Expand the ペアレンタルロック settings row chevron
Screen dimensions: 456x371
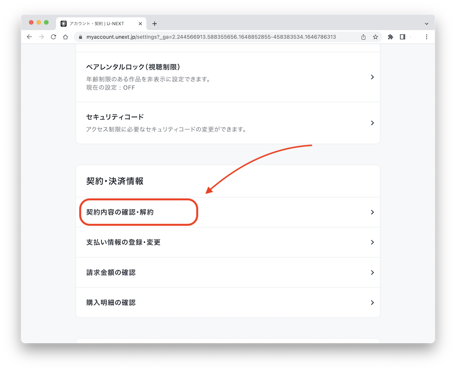pos(372,77)
